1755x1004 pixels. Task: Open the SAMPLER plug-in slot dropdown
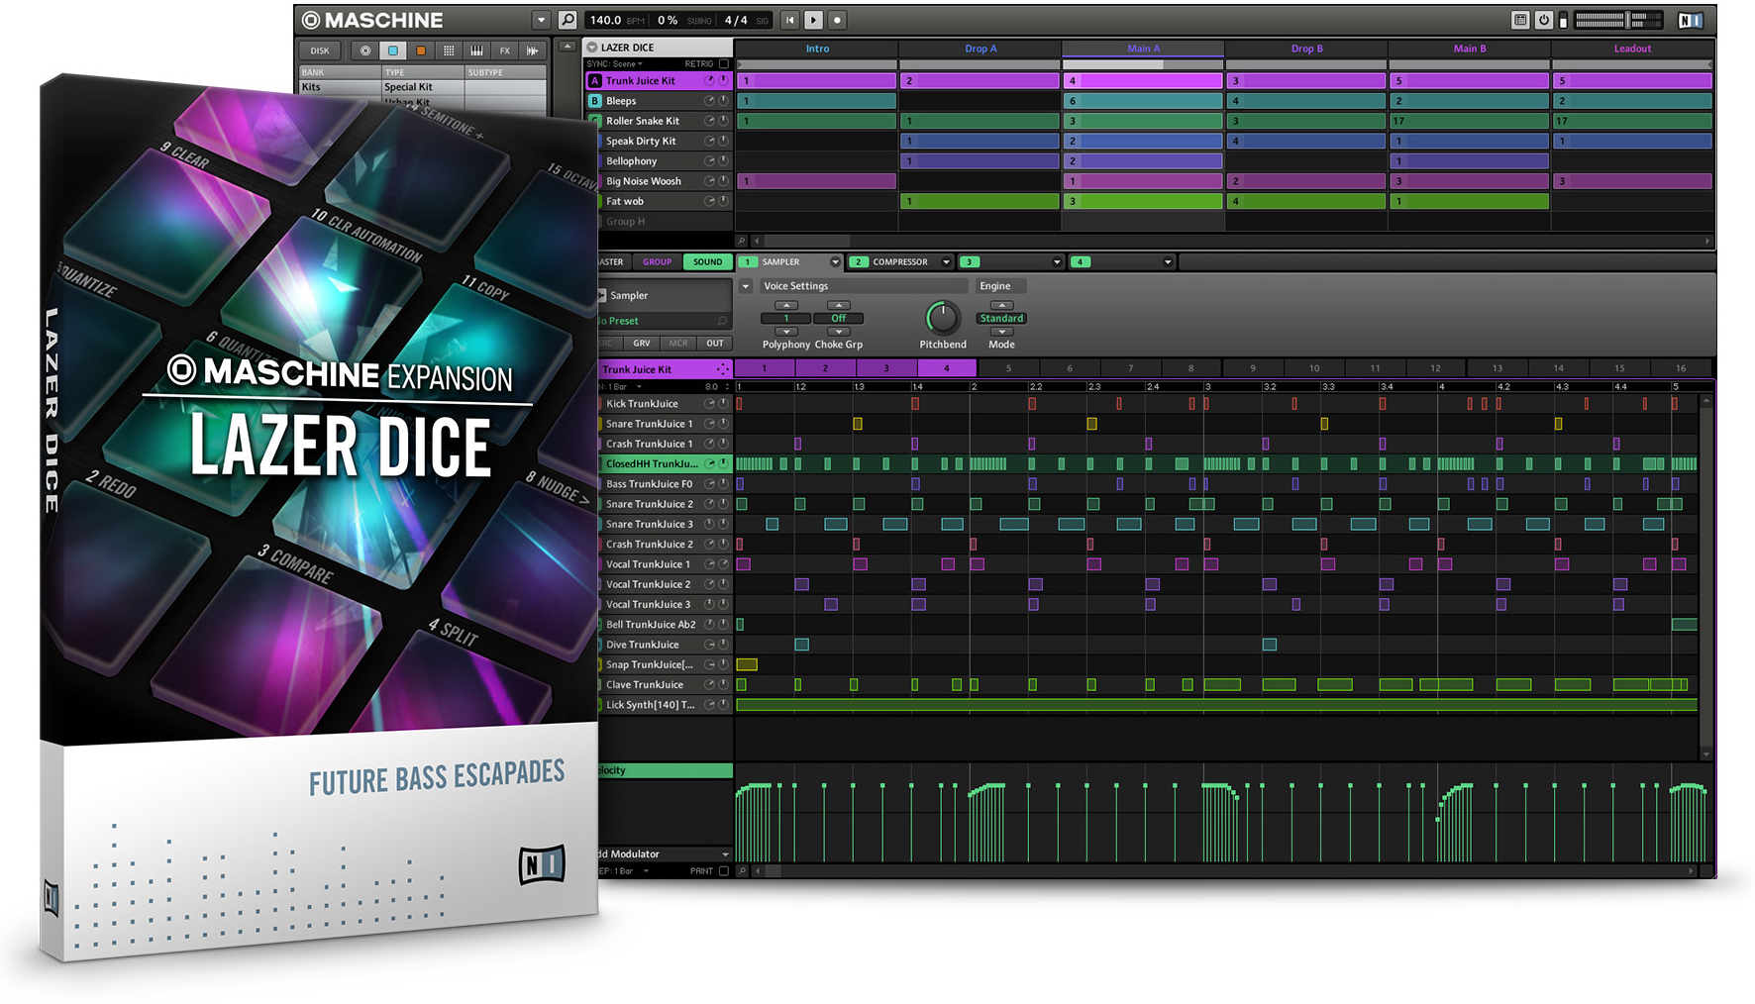(835, 262)
